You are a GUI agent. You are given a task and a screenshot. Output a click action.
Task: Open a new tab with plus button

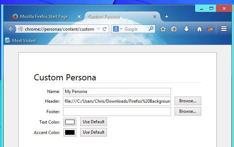[x=167, y=17]
